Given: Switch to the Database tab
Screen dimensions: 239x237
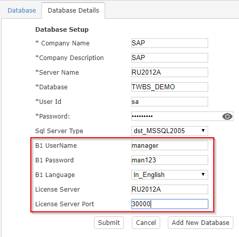Looking at the screenshot, I should point(22,11).
